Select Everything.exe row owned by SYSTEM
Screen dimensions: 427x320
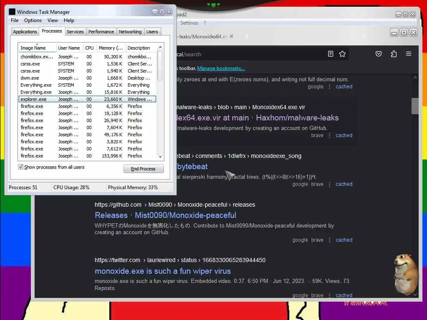87,85
